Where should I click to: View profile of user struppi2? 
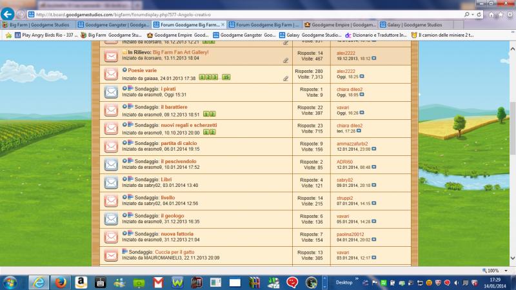tap(344, 198)
